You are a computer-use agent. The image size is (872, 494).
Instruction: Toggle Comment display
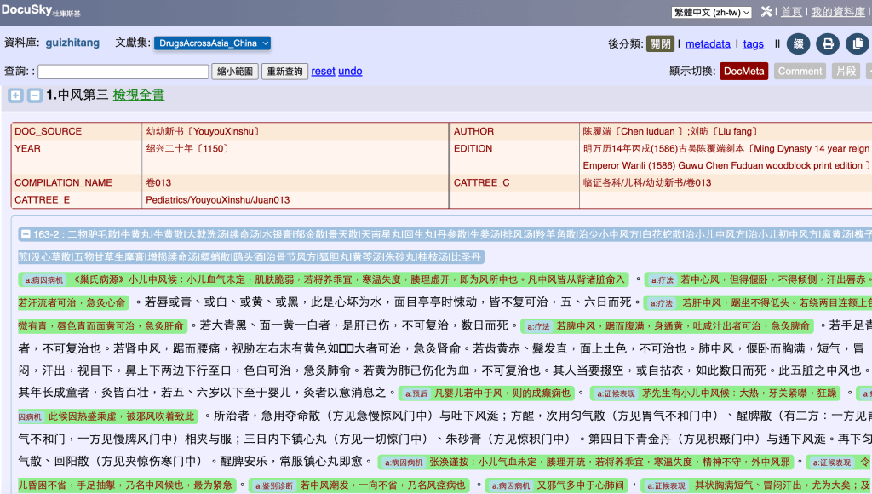(x=800, y=72)
